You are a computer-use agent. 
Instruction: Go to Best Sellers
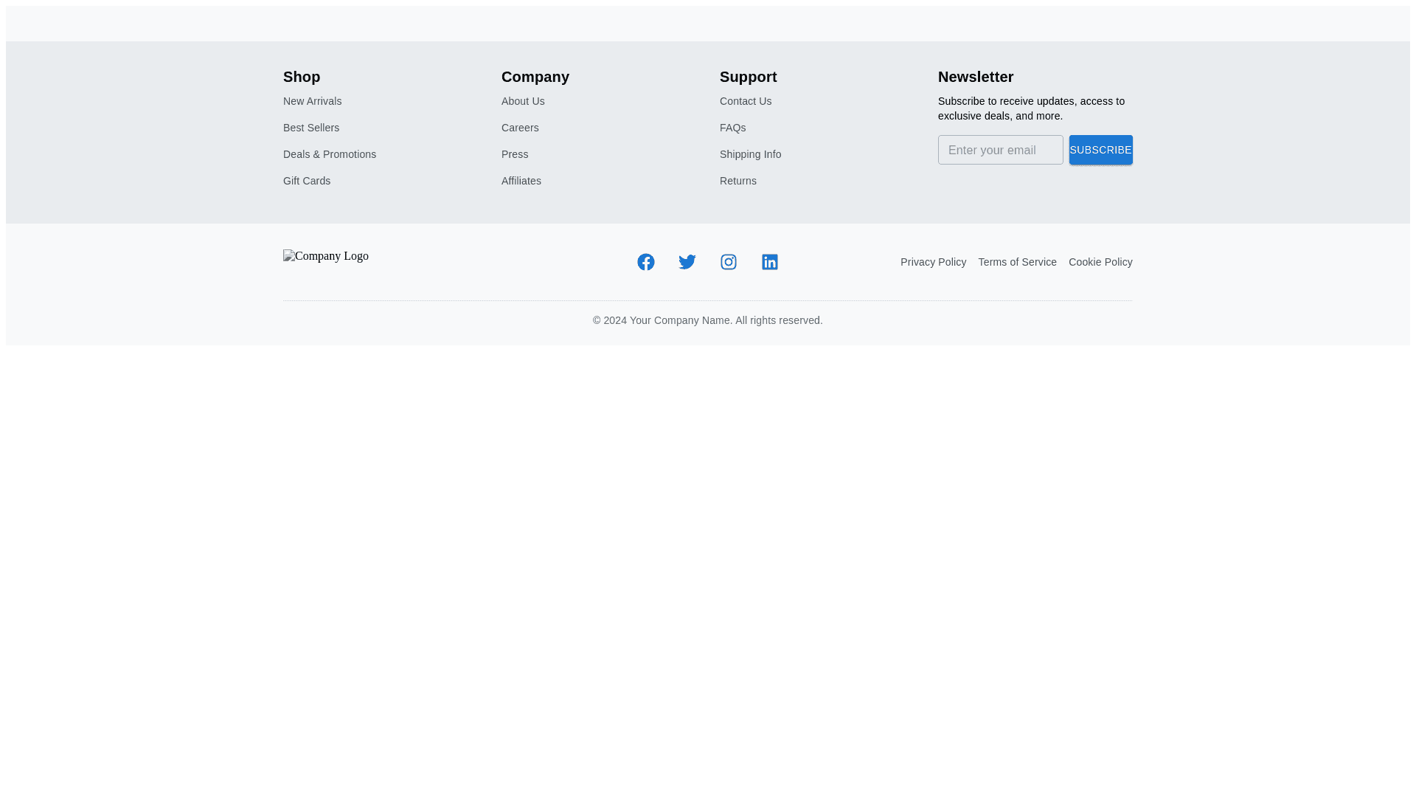pos(311,128)
